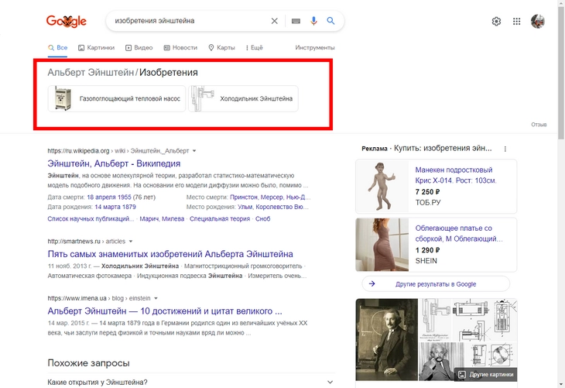This screenshot has width=565, height=388.
Task: Click the Альберт Эйнштейн breadcrumb
Action: 91,73
